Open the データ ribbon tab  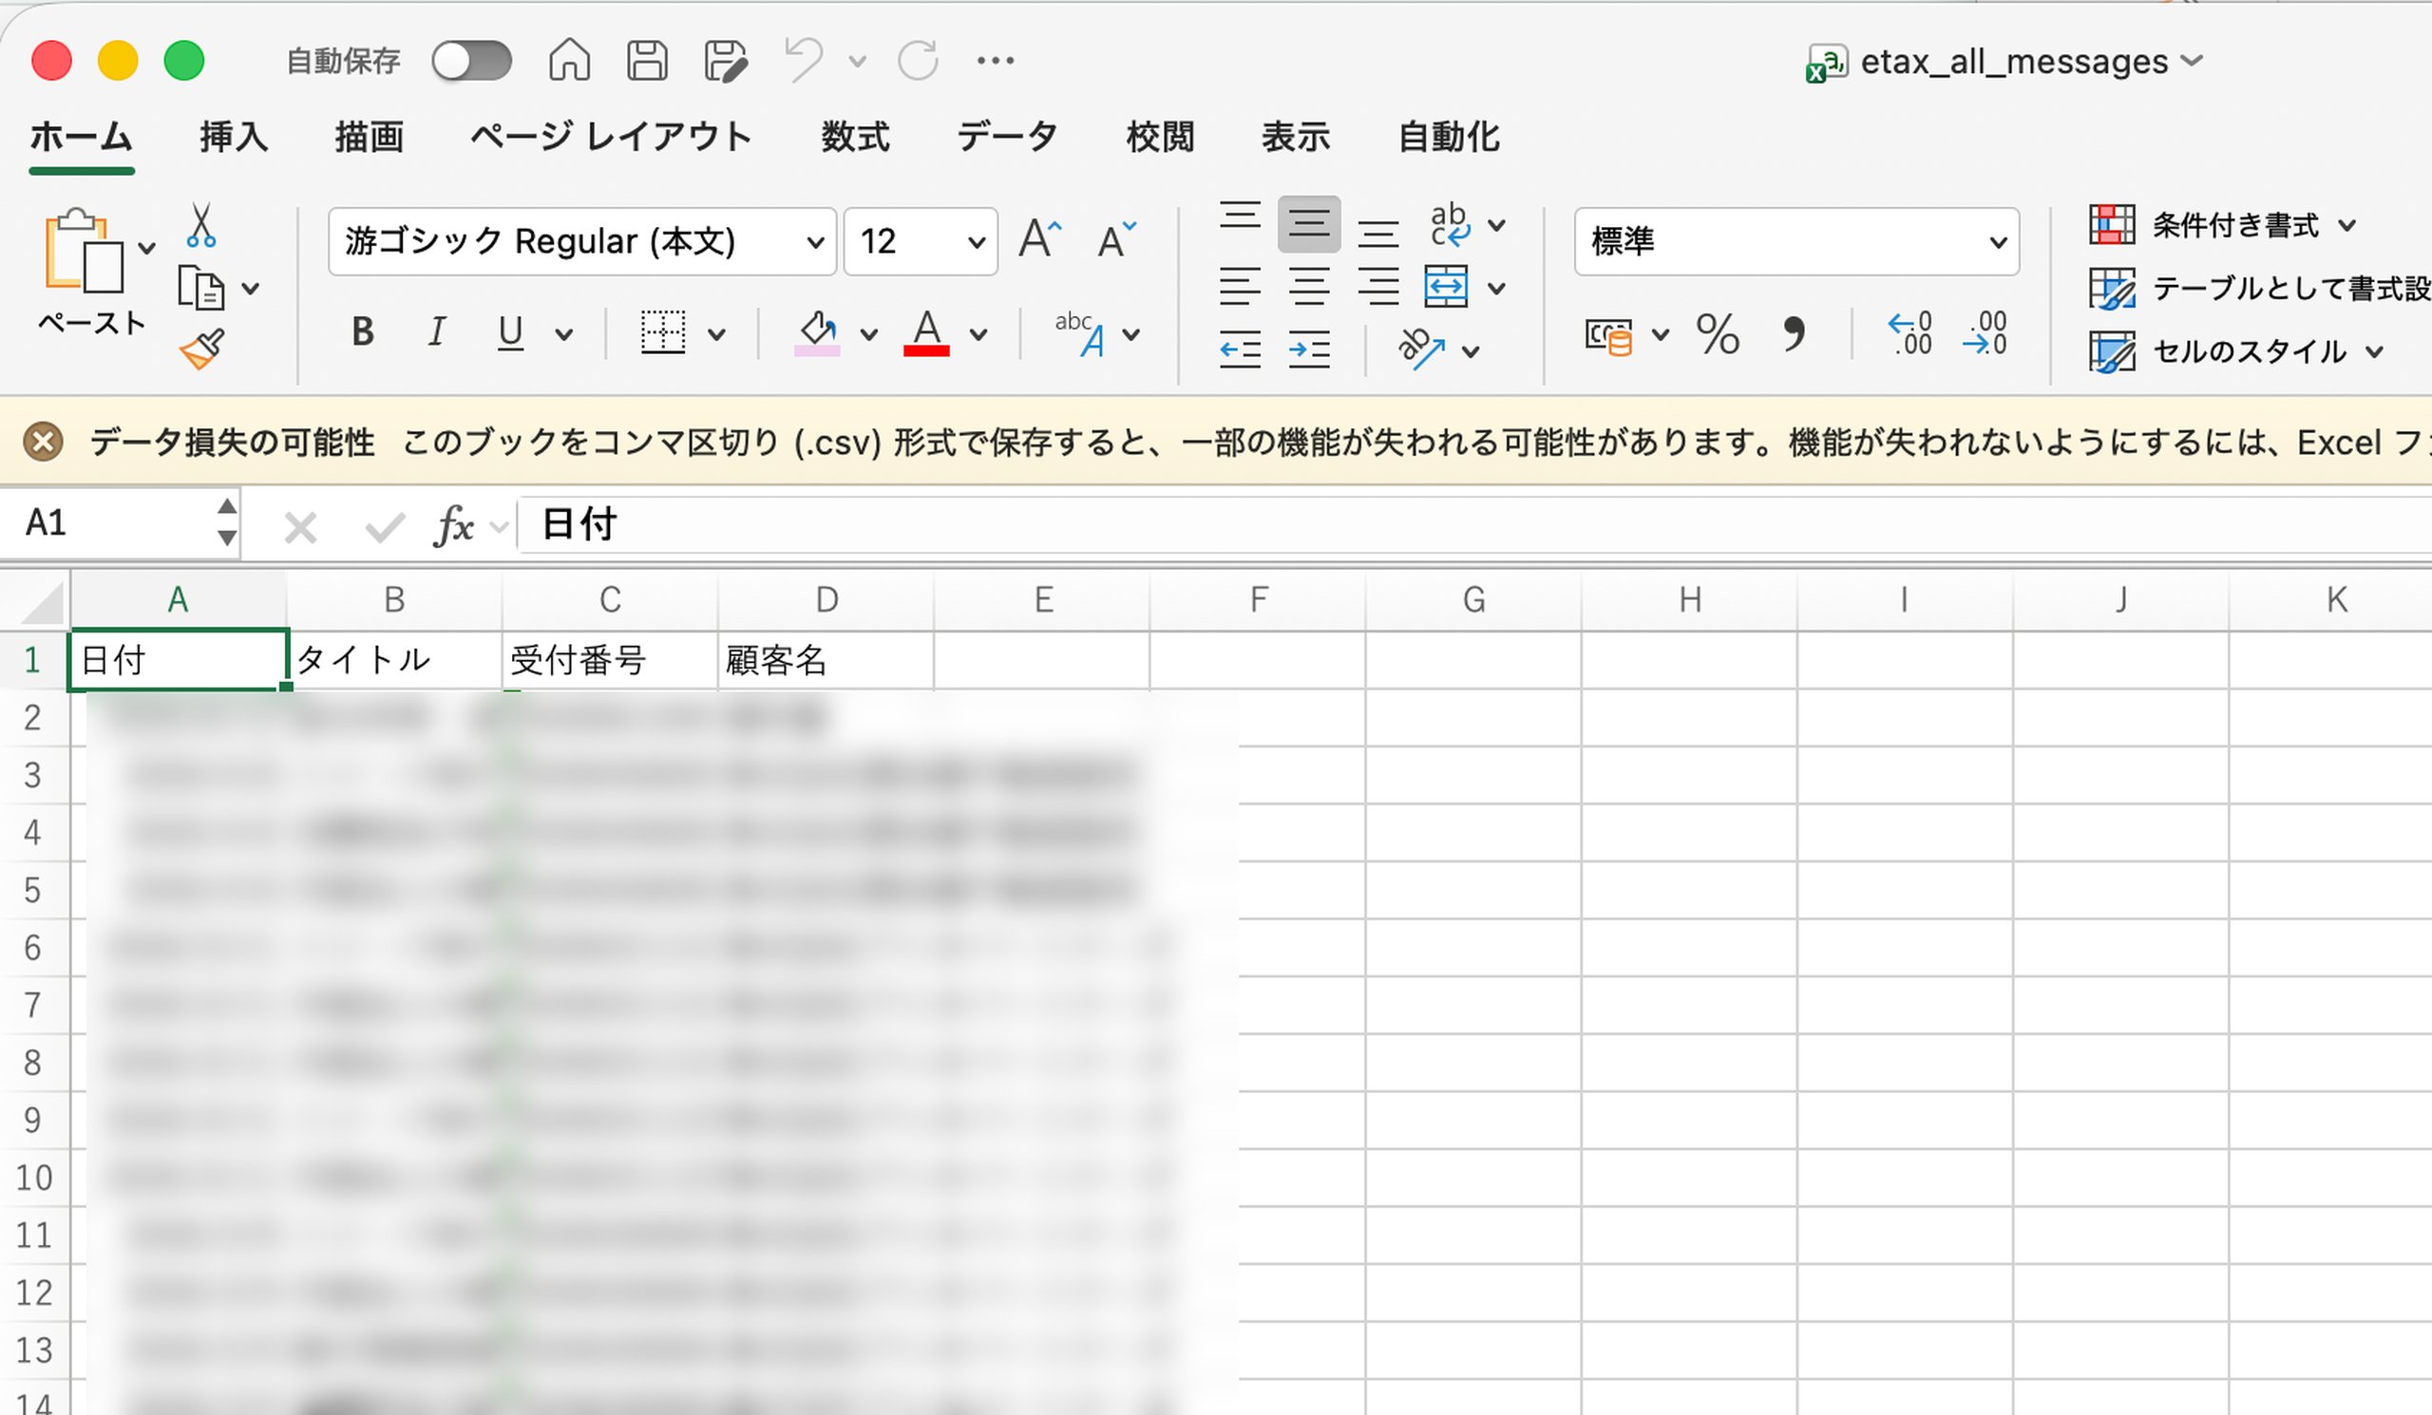point(1007,137)
